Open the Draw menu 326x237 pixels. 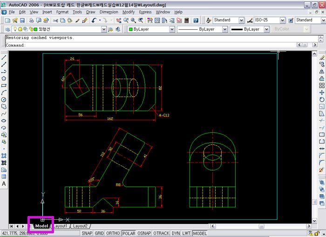click(91, 12)
